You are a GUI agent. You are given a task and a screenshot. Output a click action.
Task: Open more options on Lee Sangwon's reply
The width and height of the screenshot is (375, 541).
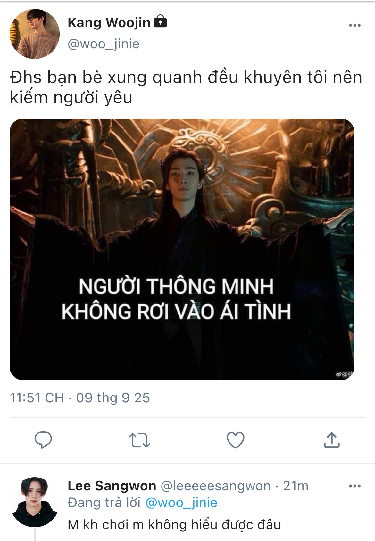tap(354, 486)
